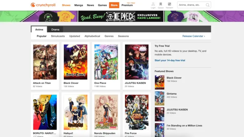Image resolution: width=244 pixels, height=137 pixels.
Task: Click the Random dice icon
Action: click(x=169, y=5)
